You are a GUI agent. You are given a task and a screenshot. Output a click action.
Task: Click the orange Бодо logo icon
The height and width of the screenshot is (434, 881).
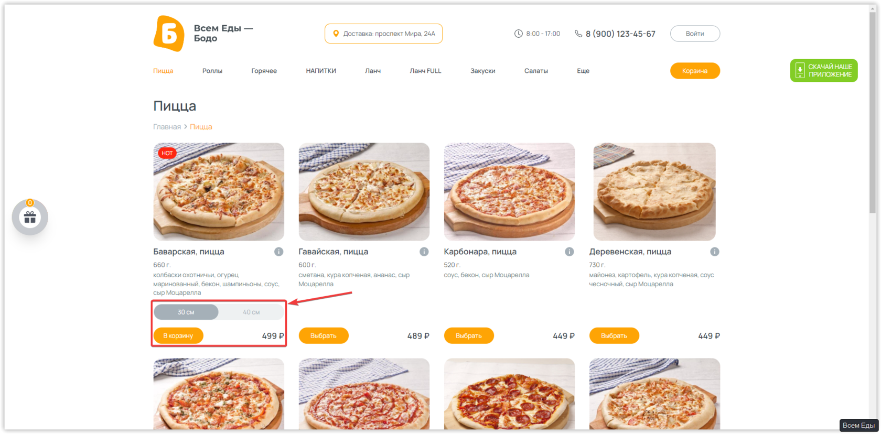(x=168, y=34)
